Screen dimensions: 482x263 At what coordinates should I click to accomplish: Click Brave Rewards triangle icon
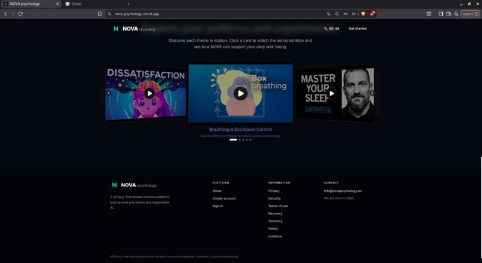click(x=372, y=14)
